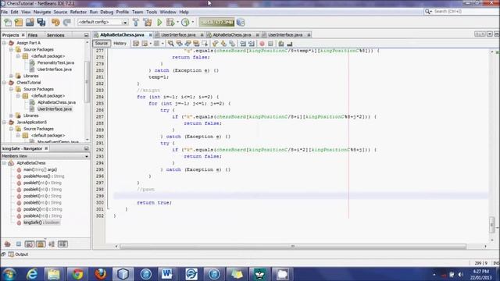Collapse the JavaApplication5 project node
The height and width of the screenshot is (281, 500).
coord(5,122)
